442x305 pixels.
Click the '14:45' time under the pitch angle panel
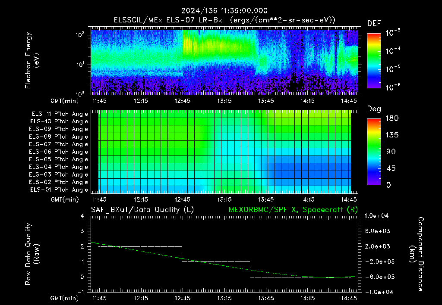(x=349, y=199)
